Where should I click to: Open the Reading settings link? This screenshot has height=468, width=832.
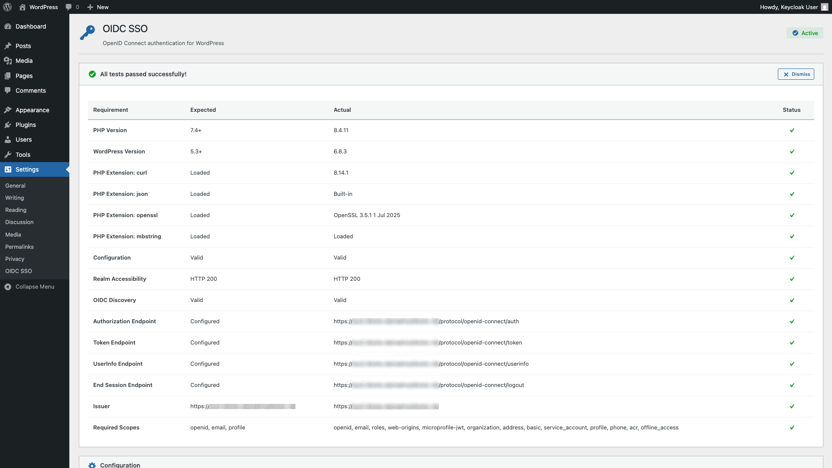click(16, 210)
